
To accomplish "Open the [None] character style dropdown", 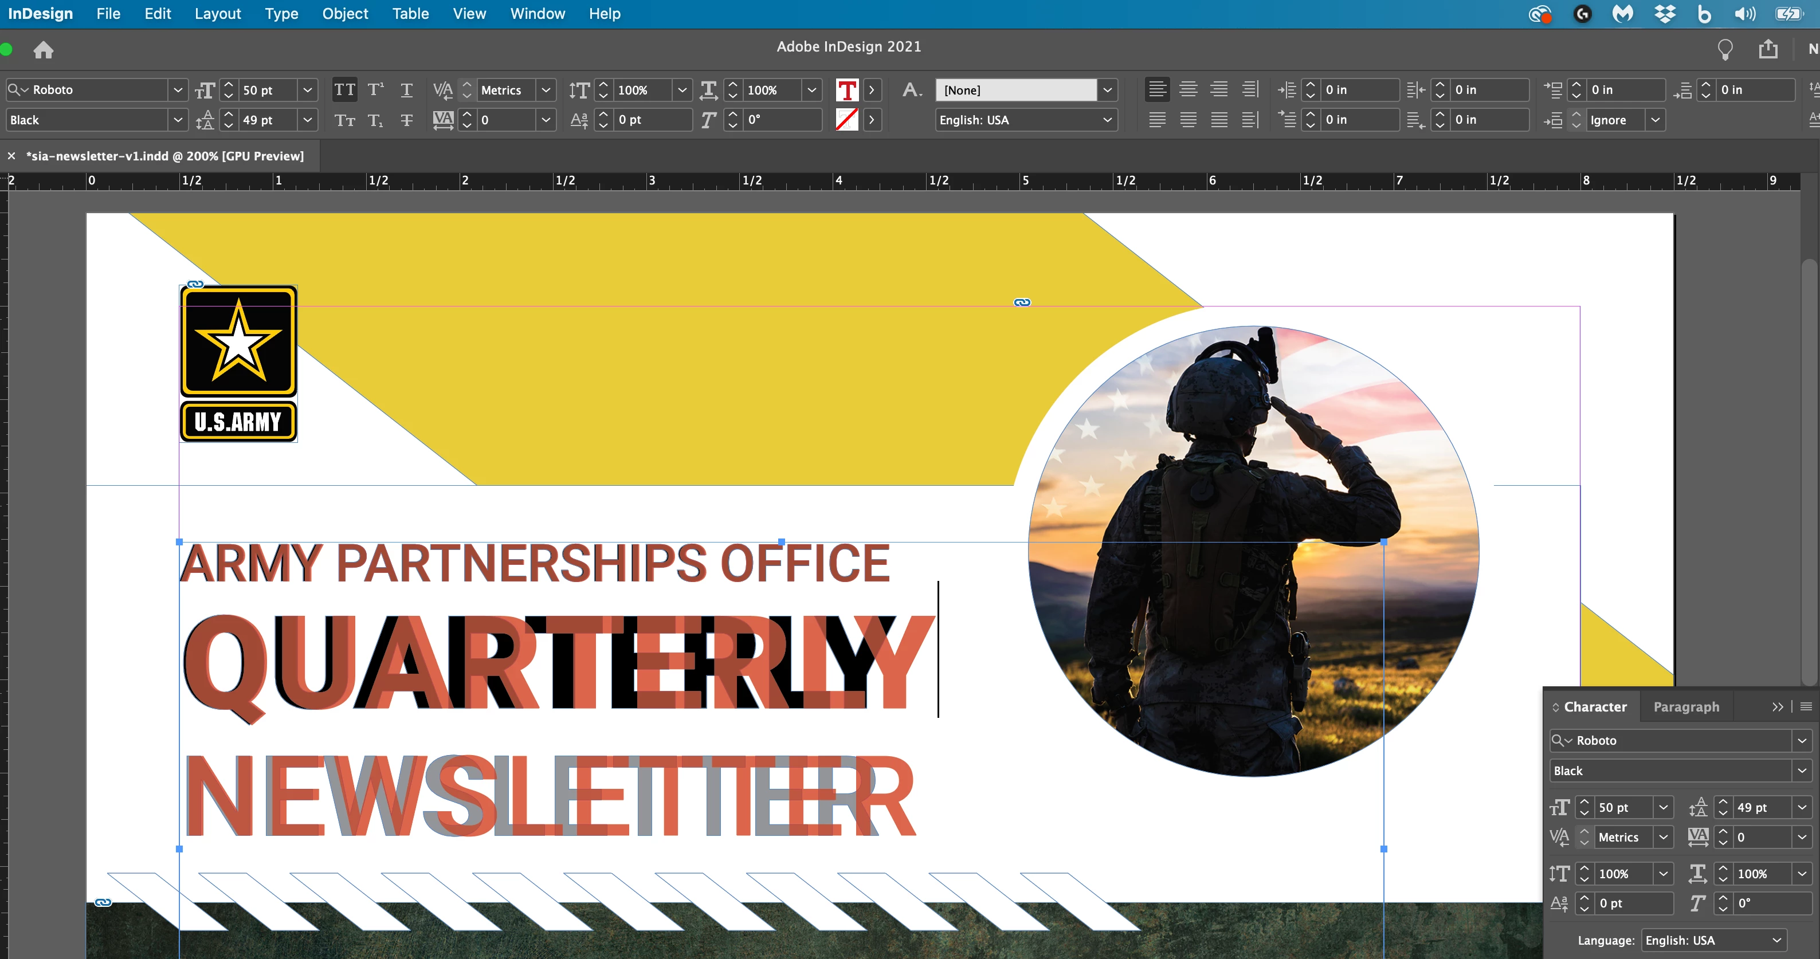I will click(1107, 90).
